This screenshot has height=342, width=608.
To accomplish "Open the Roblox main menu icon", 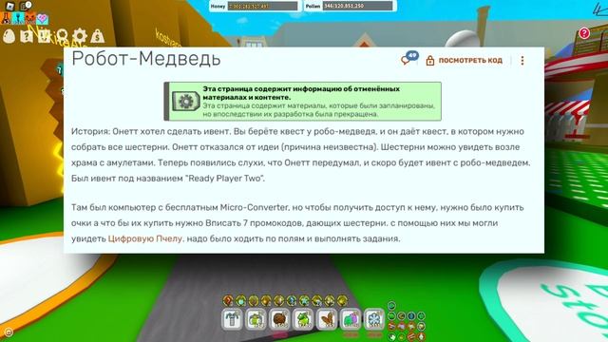I will tap(9, 6).
